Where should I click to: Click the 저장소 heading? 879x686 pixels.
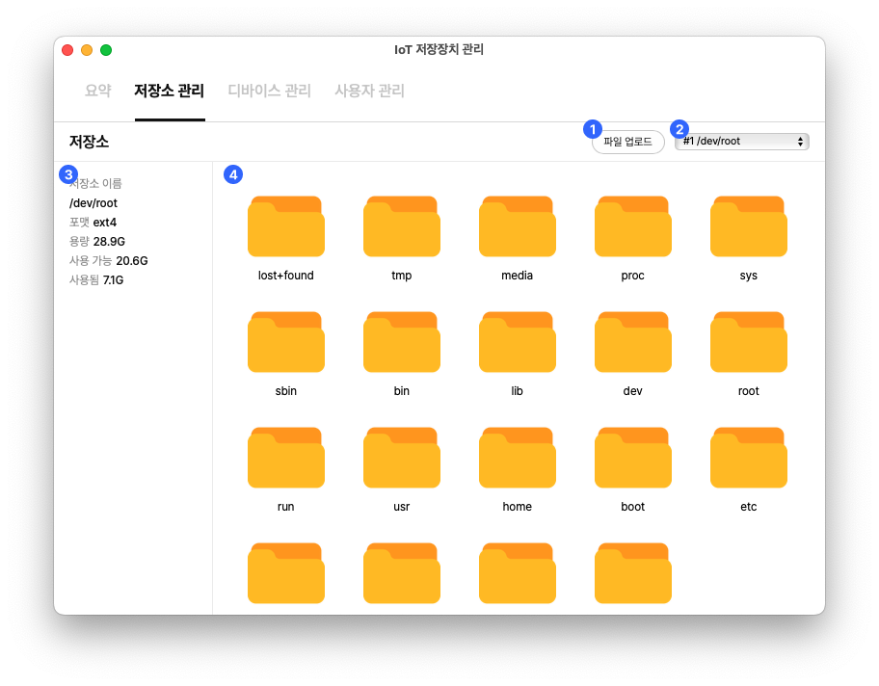[89, 142]
